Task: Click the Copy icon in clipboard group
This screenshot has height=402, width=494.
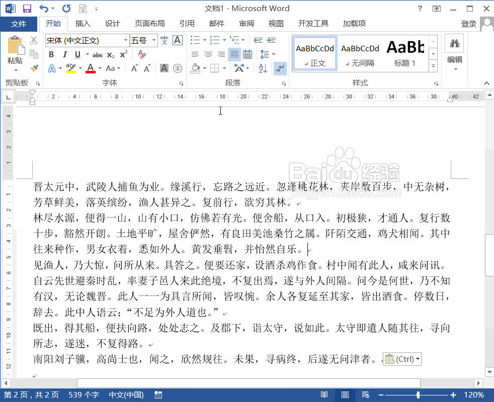Action: click(x=34, y=54)
